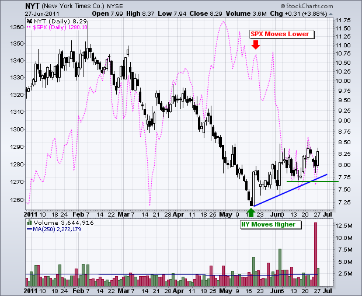Screen dimensions: 362x296
Task: Click the Close 8.29 value in header
Action: (206, 14)
